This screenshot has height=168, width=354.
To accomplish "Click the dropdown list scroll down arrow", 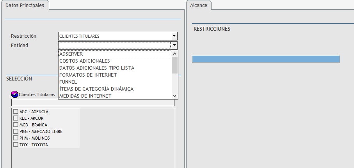I will point(175,96).
